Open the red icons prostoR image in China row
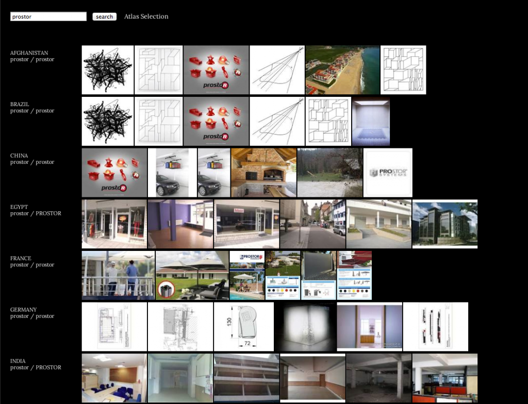 coord(114,173)
